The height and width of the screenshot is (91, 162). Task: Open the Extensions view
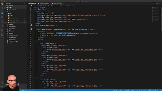[2, 26]
